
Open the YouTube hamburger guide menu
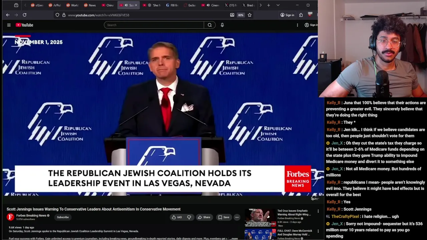(x=9, y=25)
